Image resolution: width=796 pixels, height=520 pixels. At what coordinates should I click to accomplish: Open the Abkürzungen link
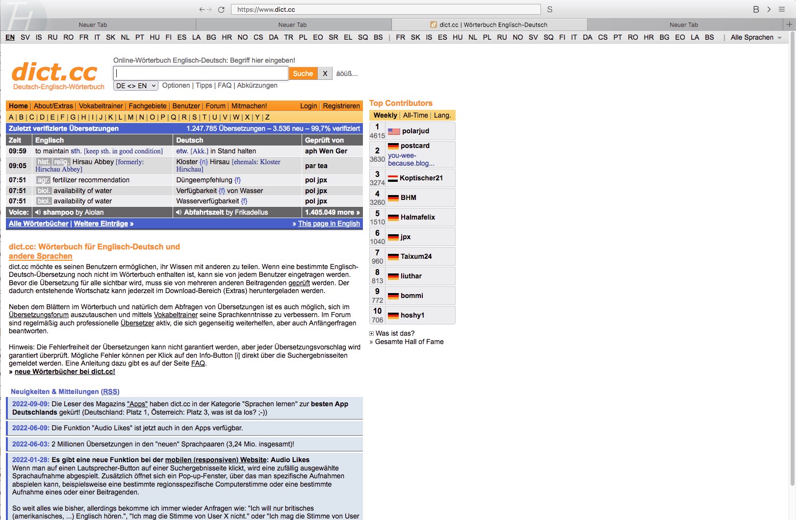(x=257, y=85)
